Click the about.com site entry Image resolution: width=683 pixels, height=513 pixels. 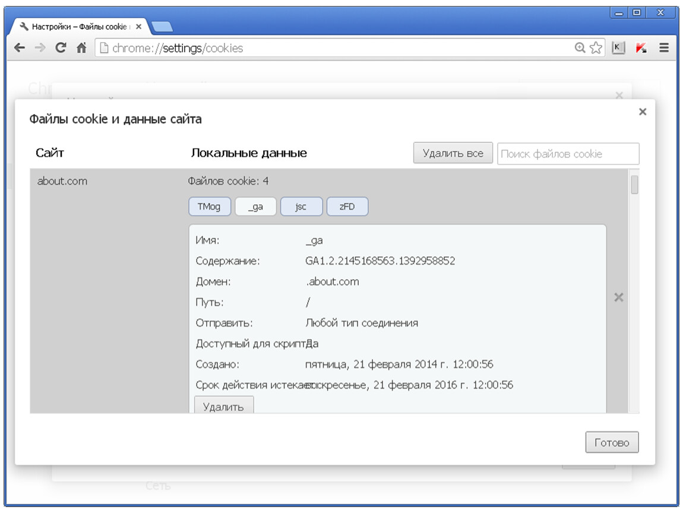pyautogui.click(x=62, y=181)
